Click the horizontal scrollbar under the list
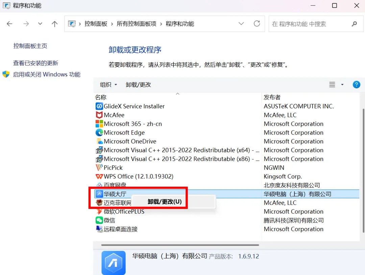This screenshot has width=365, height=275. (180, 245)
